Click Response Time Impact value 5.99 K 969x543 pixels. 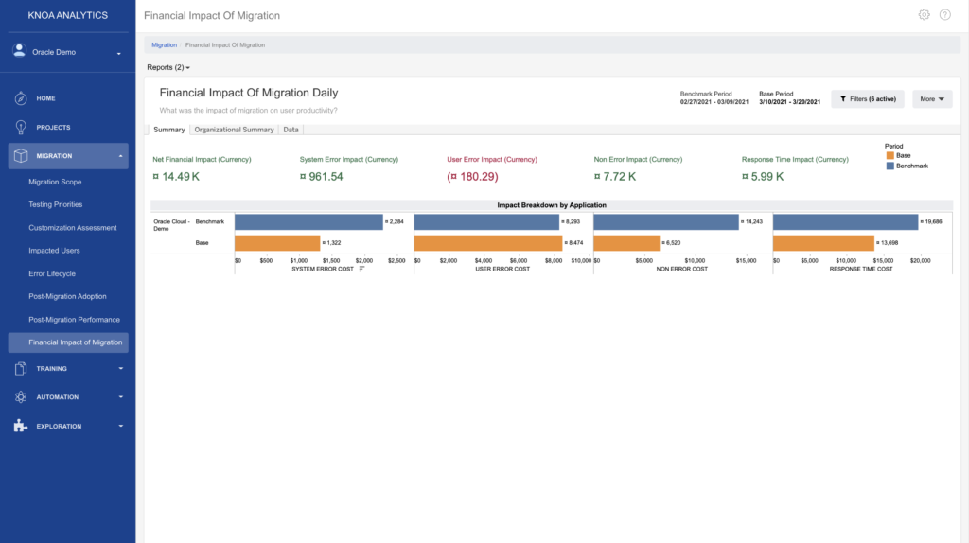[x=763, y=177]
